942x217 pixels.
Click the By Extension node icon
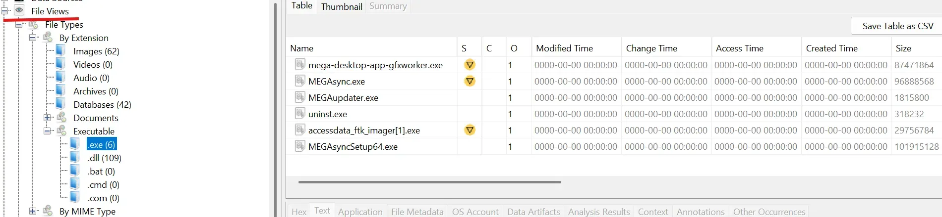pyautogui.click(x=48, y=37)
